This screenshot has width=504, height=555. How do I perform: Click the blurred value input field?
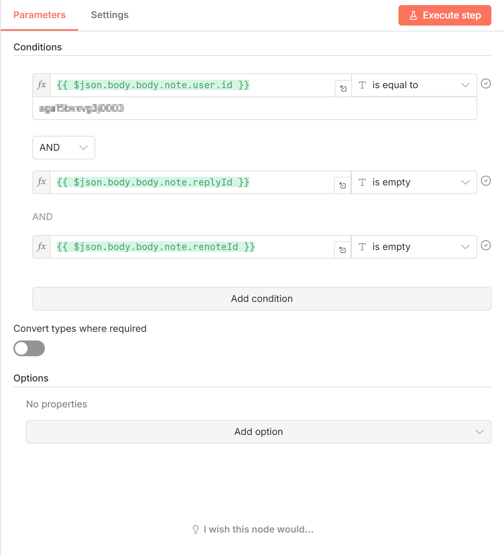point(254,108)
